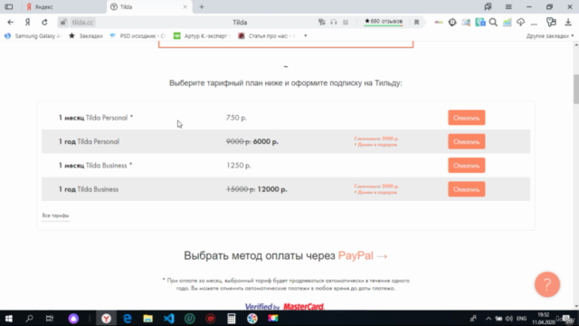
Task: Open browser downloads arrow icon
Action: click(x=568, y=22)
